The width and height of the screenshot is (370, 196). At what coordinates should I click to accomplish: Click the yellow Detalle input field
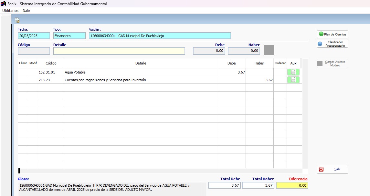coord(119,51)
